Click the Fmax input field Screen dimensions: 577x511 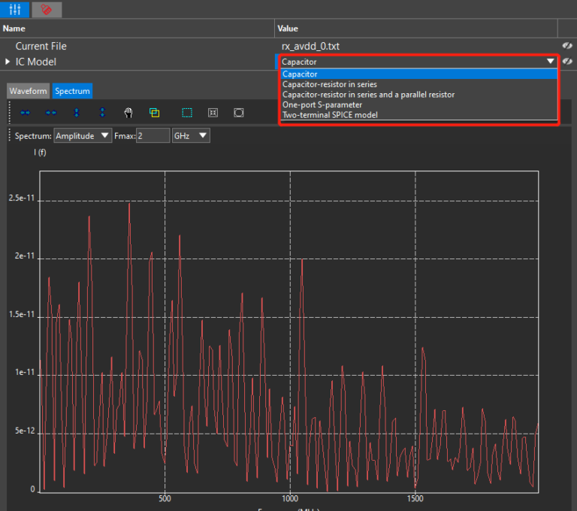(153, 136)
